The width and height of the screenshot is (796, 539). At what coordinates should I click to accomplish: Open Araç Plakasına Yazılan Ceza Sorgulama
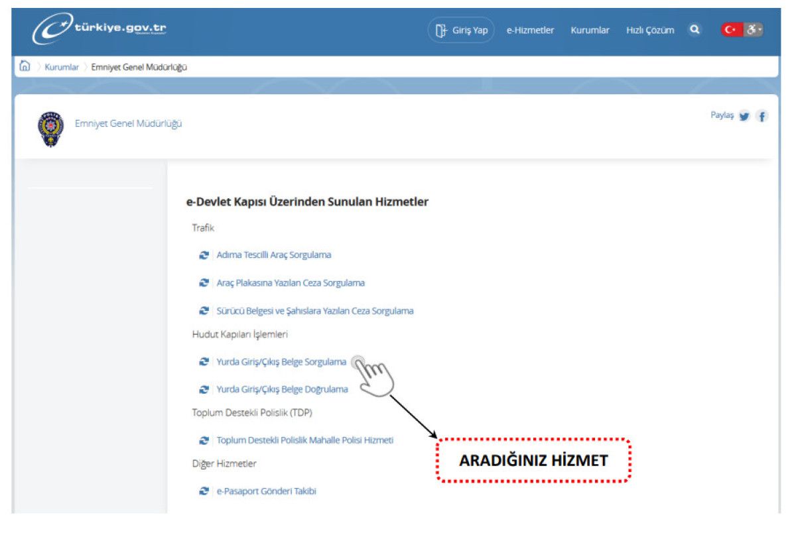click(290, 283)
